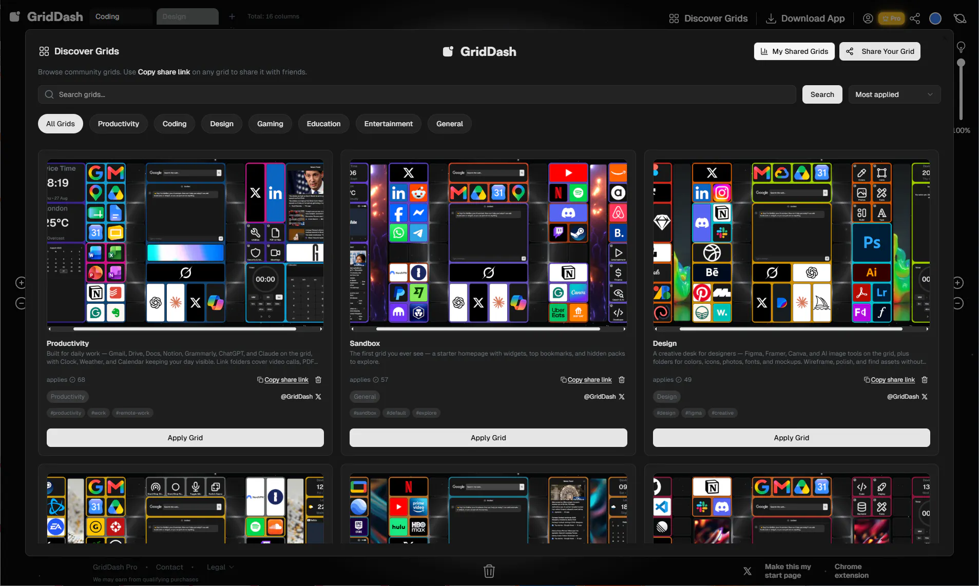
Task: Filter grids by Education
Action: (323, 124)
